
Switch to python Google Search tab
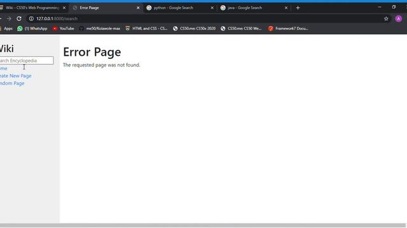(179, 8)
